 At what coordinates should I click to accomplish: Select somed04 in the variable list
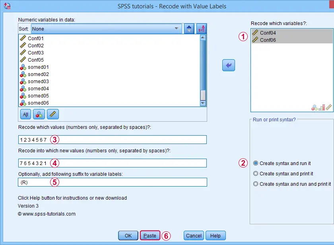pyautogui.click(x=109, y=89)
